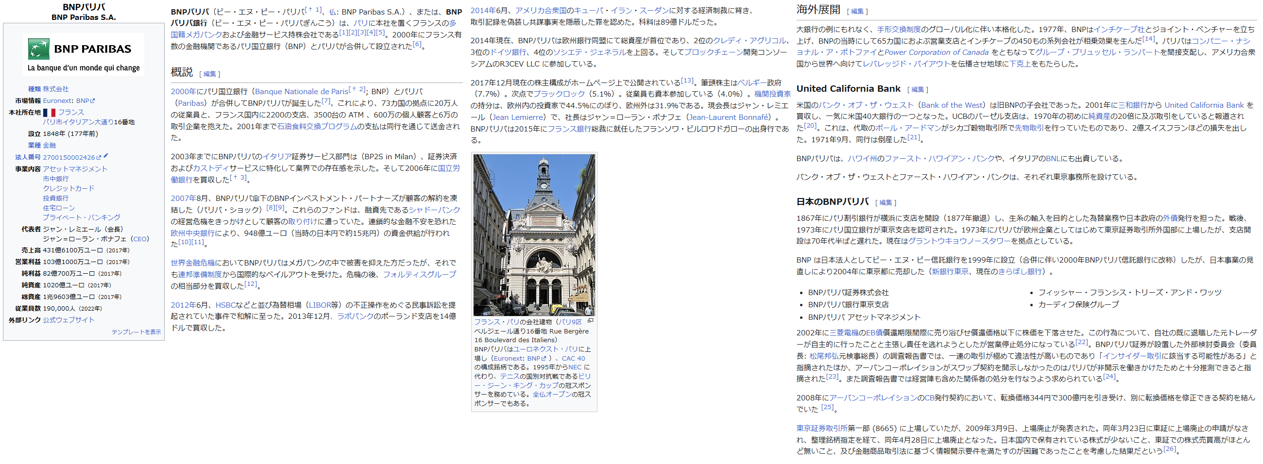Open the インチケープ社 link
The width and height of the screenshot is (1263, 464).
[1119, 30]
